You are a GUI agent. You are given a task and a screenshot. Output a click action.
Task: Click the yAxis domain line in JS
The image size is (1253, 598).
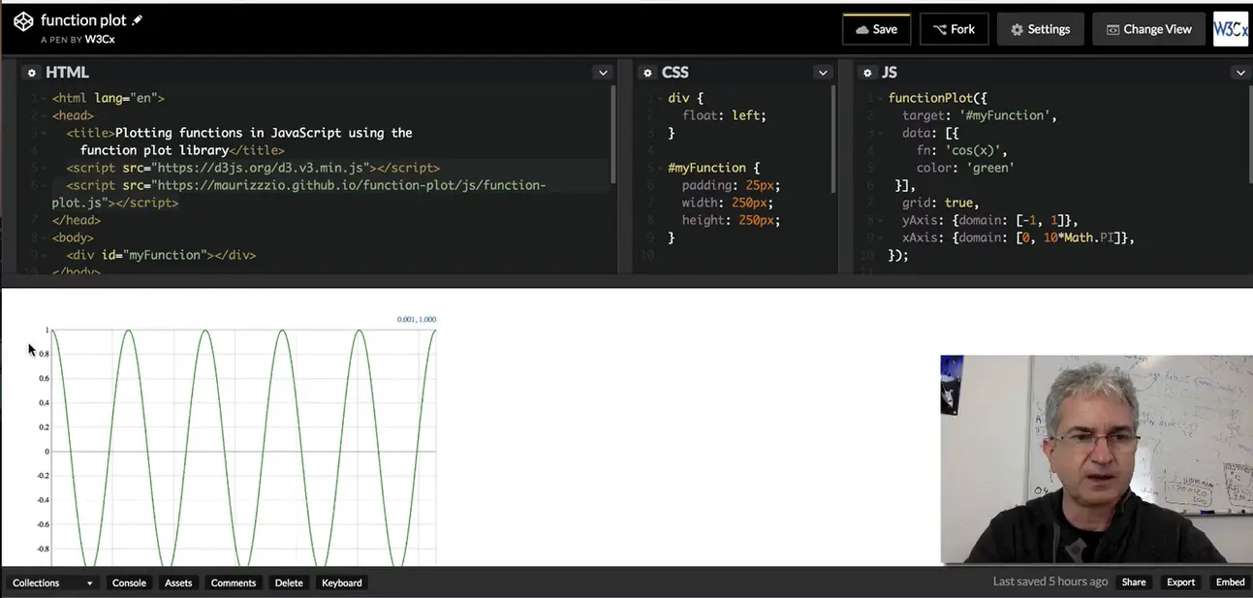click(x=989, y=220)
